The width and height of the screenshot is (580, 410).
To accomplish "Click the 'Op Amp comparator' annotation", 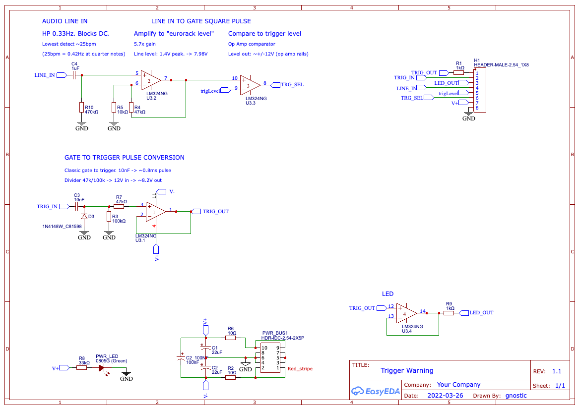I will (252, 44).
